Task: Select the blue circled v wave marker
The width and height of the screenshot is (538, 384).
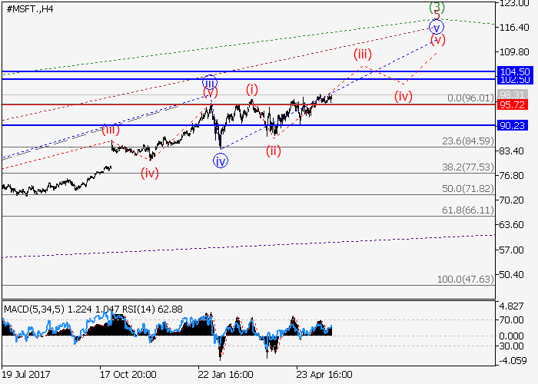Action: 437,27
